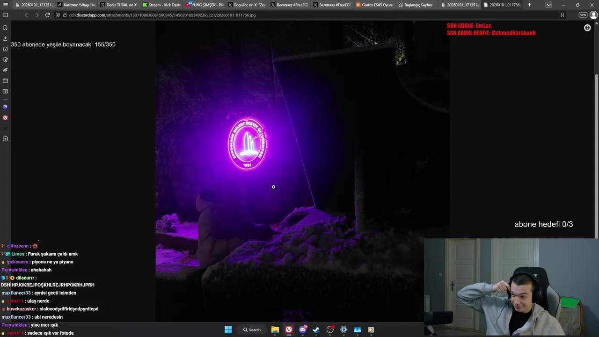Screen dimensions: 599x337
Task: Click chat user dilanurrr
Action: tap(25, 278)
